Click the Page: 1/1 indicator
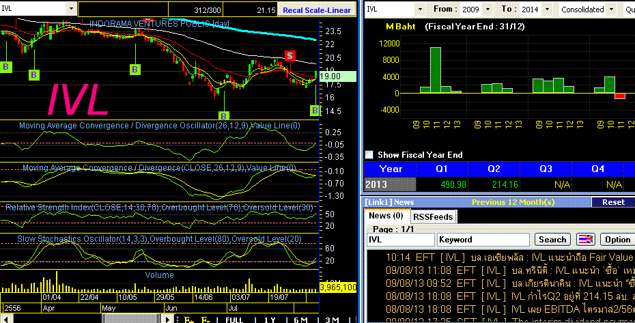The height and width of the screenshot is (323, 635). pos(393,229)
